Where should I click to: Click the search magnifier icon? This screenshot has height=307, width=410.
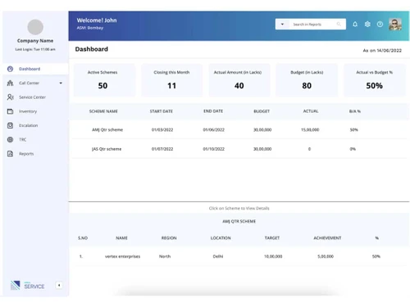coord(339,25)
